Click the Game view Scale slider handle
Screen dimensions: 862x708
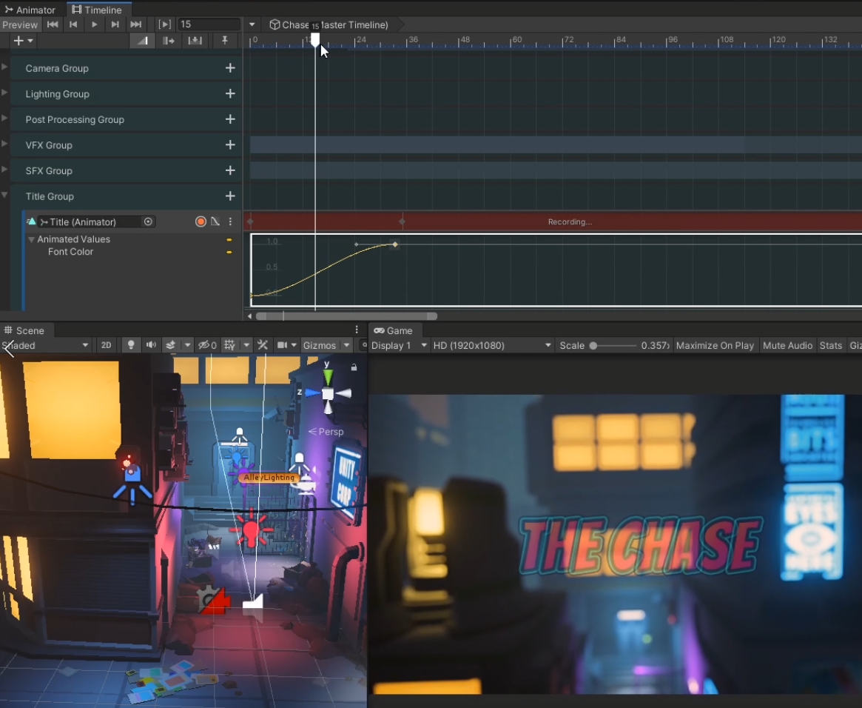tap(593, 345)
